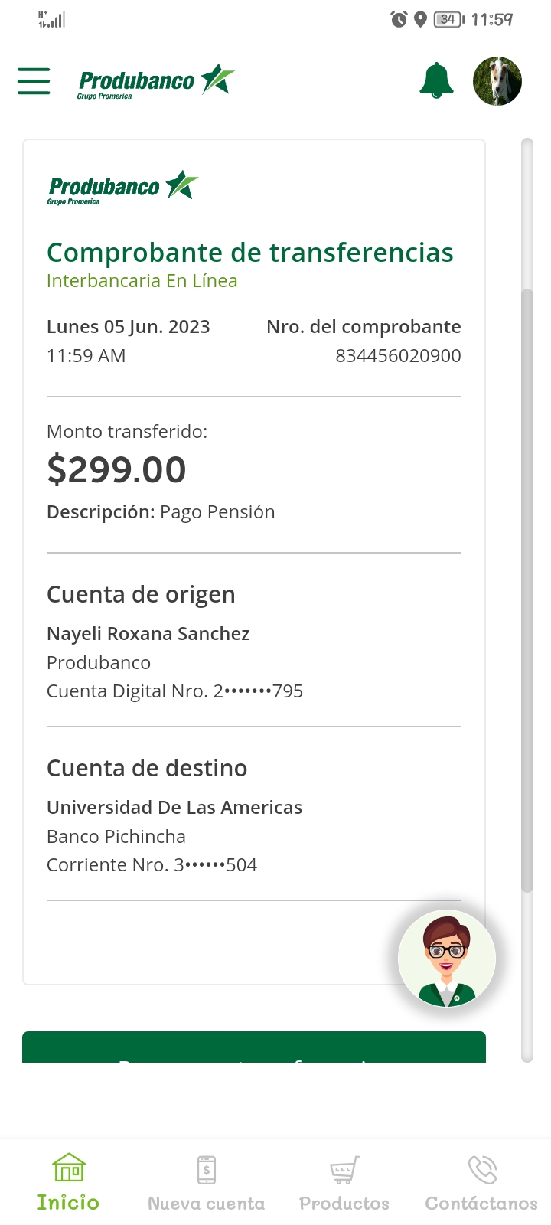Open the hamburger navigation menu
The image size is (551, 1225).
tap(34, 80)
